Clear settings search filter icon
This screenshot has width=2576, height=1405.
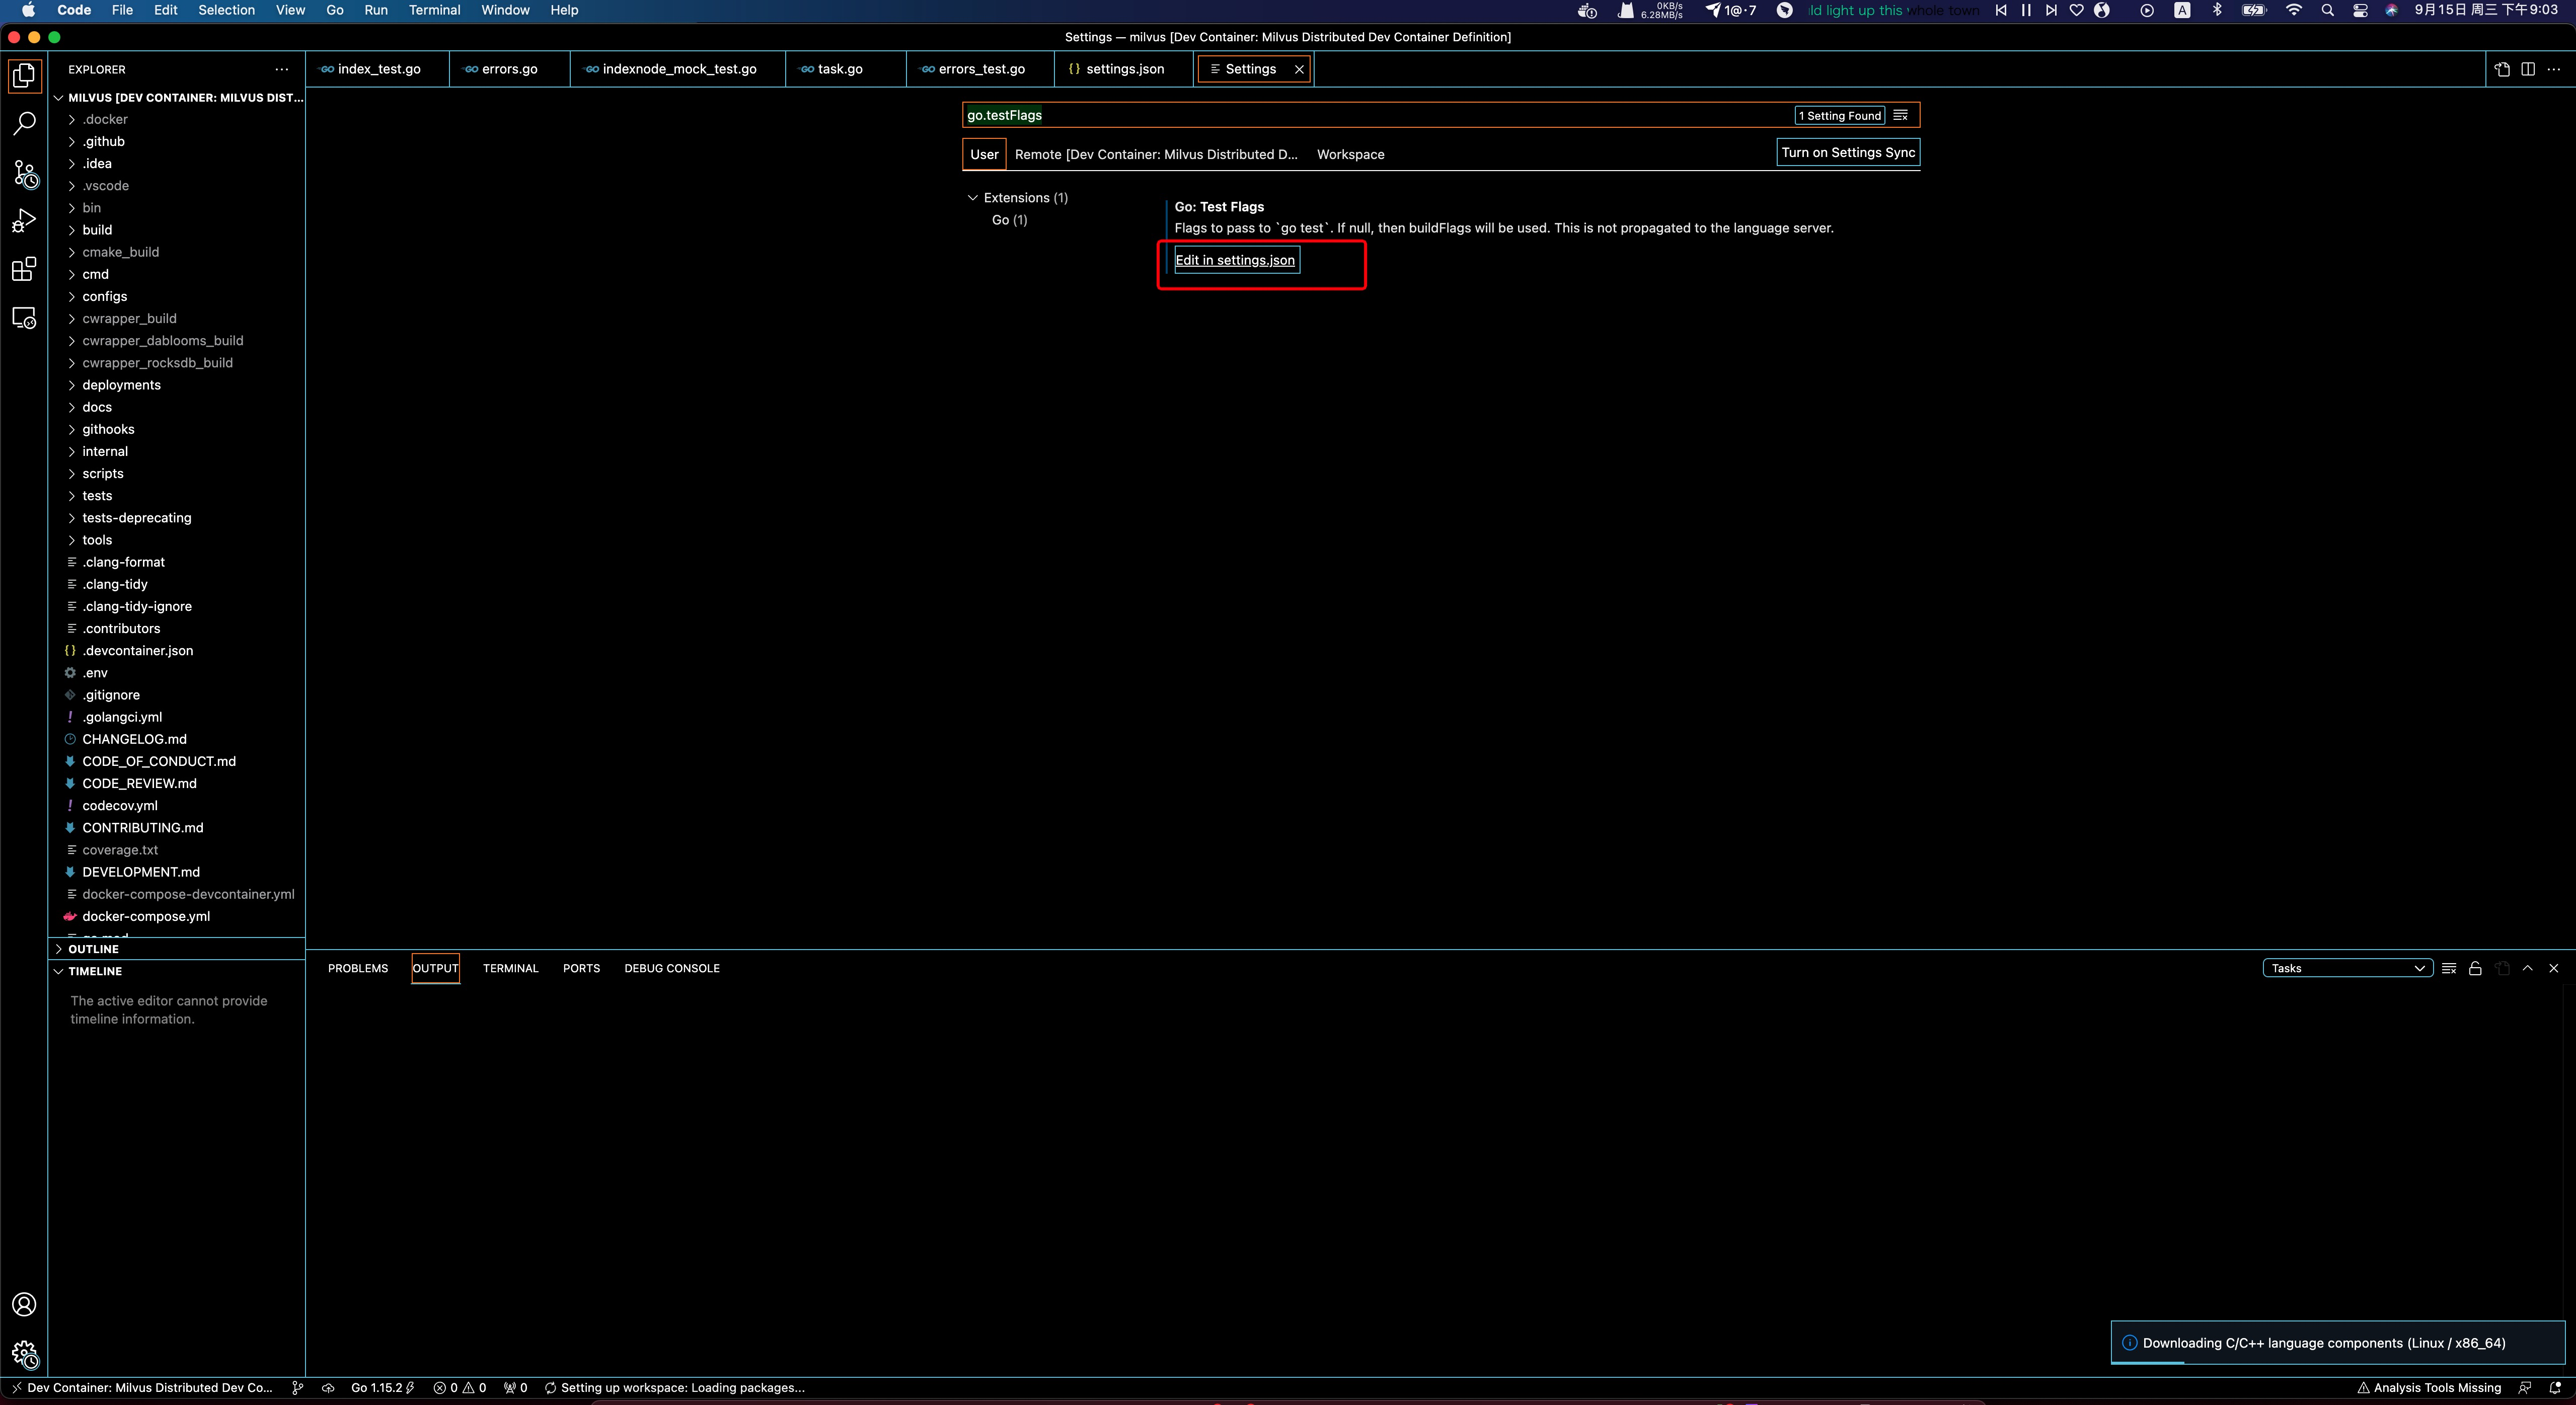point(1900,115)
